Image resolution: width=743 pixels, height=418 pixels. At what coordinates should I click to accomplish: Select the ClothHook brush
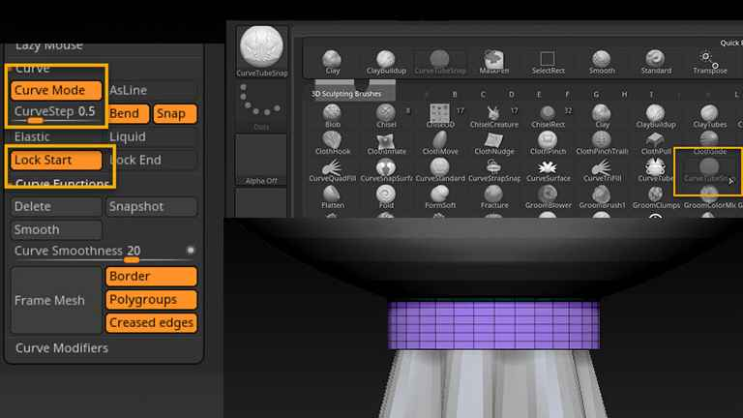coord(332,143)
